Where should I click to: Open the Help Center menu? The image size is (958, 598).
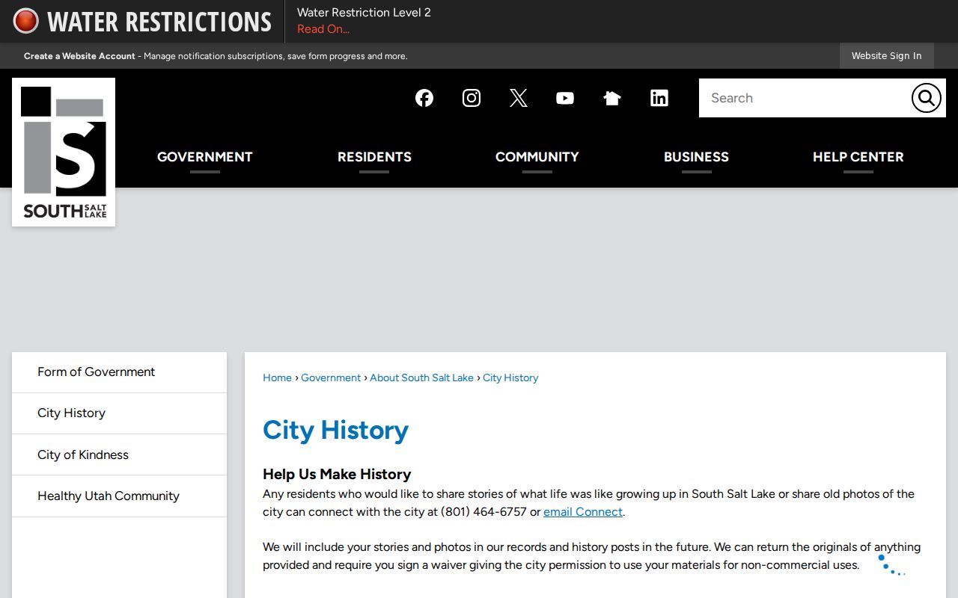(858, 157)
